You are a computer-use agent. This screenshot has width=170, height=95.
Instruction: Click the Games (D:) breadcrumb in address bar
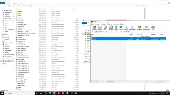[25, 6]
